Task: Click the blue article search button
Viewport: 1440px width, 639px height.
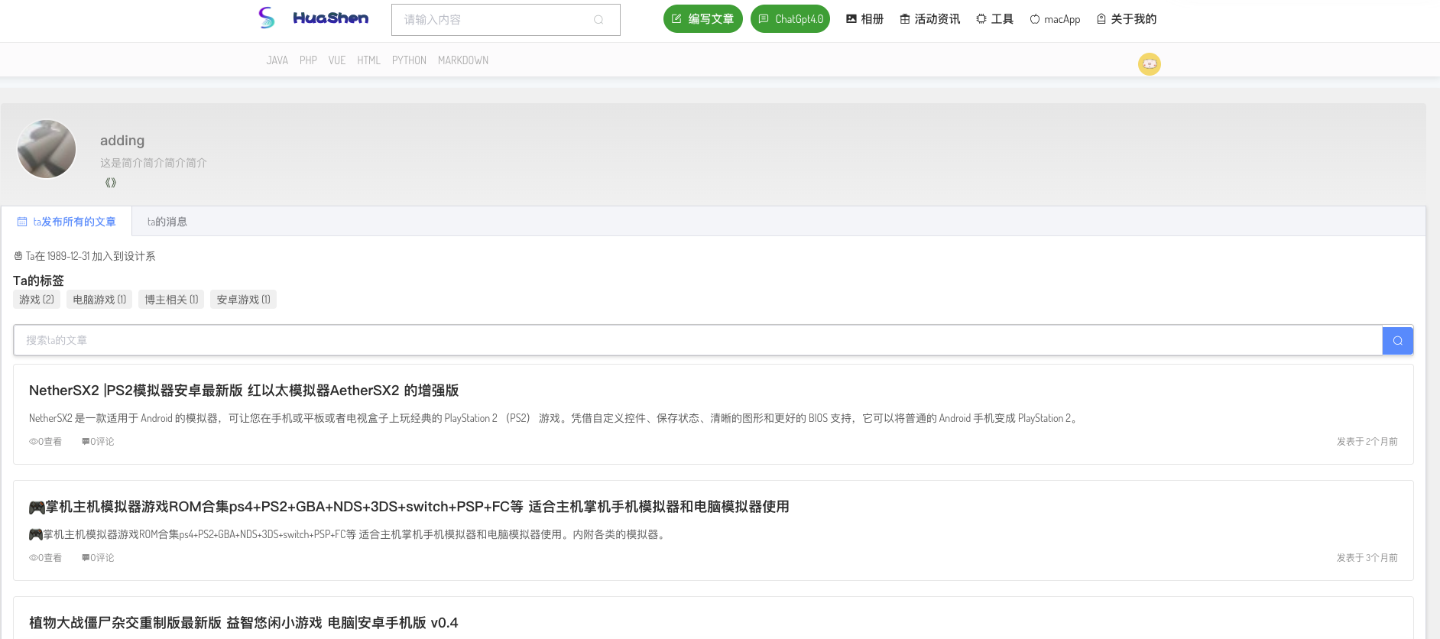Action: (1397, 341)
